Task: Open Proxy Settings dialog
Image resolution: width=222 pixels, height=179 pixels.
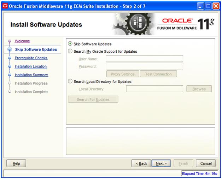Action: [x=123, y=74]
